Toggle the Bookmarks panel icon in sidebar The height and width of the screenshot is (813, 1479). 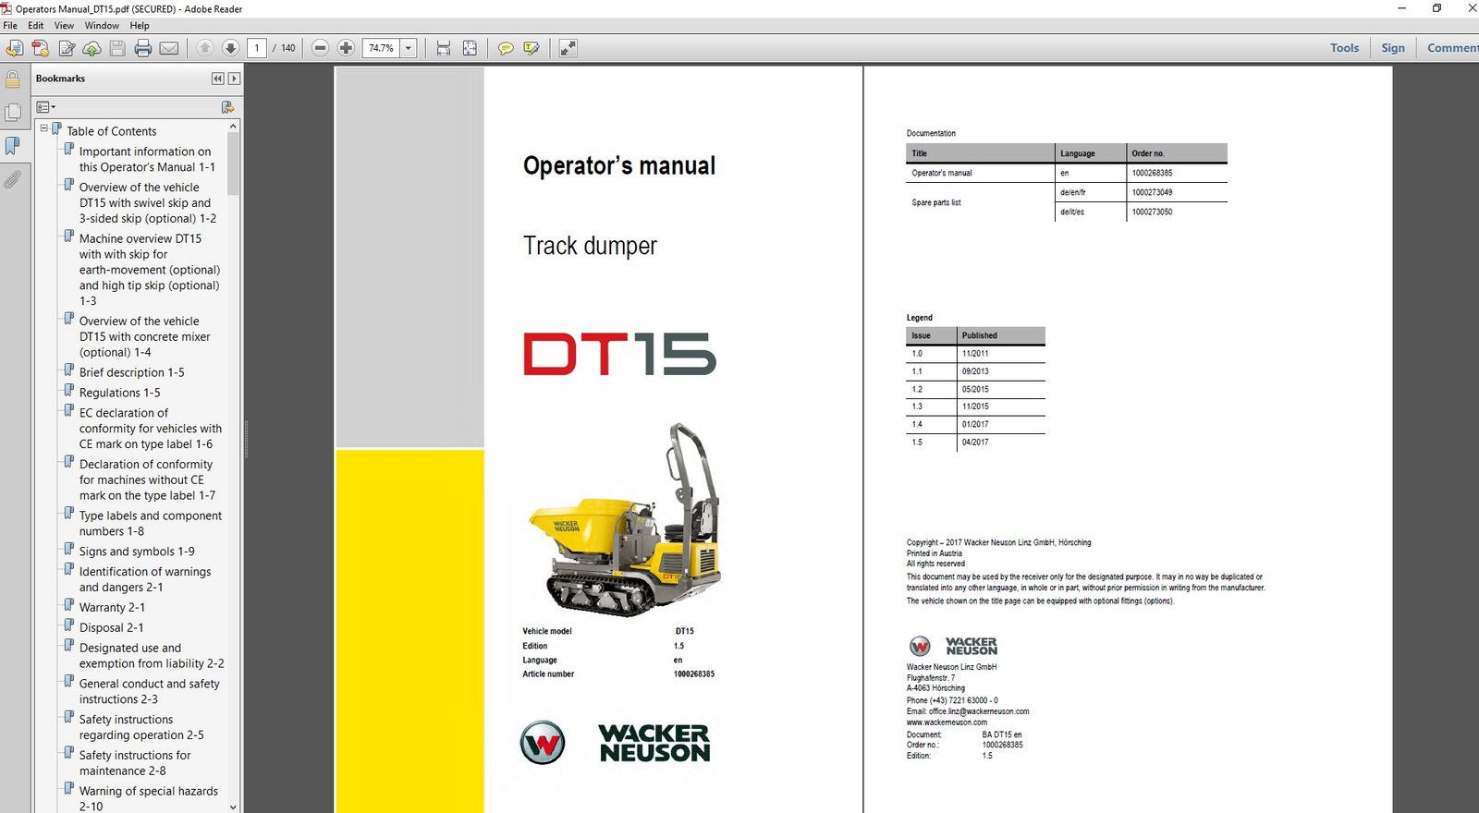pyautogui.click(x=12, y=146)
